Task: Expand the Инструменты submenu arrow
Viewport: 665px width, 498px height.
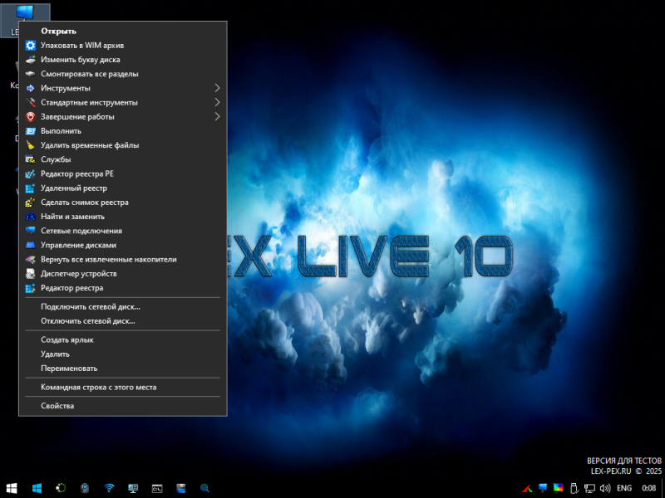Action: [x=217, y=88]
